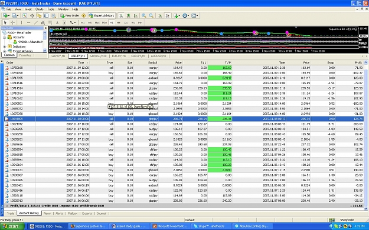The image size is (369, 230).
Task: Expand the Indicators tree node
Action: (5, 46)
